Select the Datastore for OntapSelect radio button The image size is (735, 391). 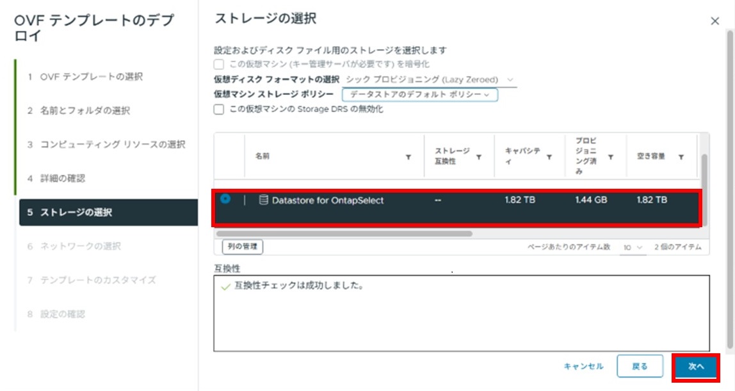(x=225, y=199)
